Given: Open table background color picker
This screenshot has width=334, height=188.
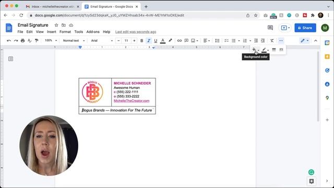Looking at the screenshot, I should pos(255,50).
